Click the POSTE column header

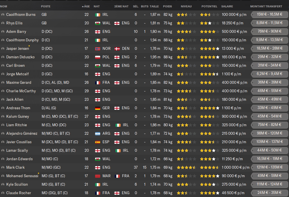coord(46,6)
